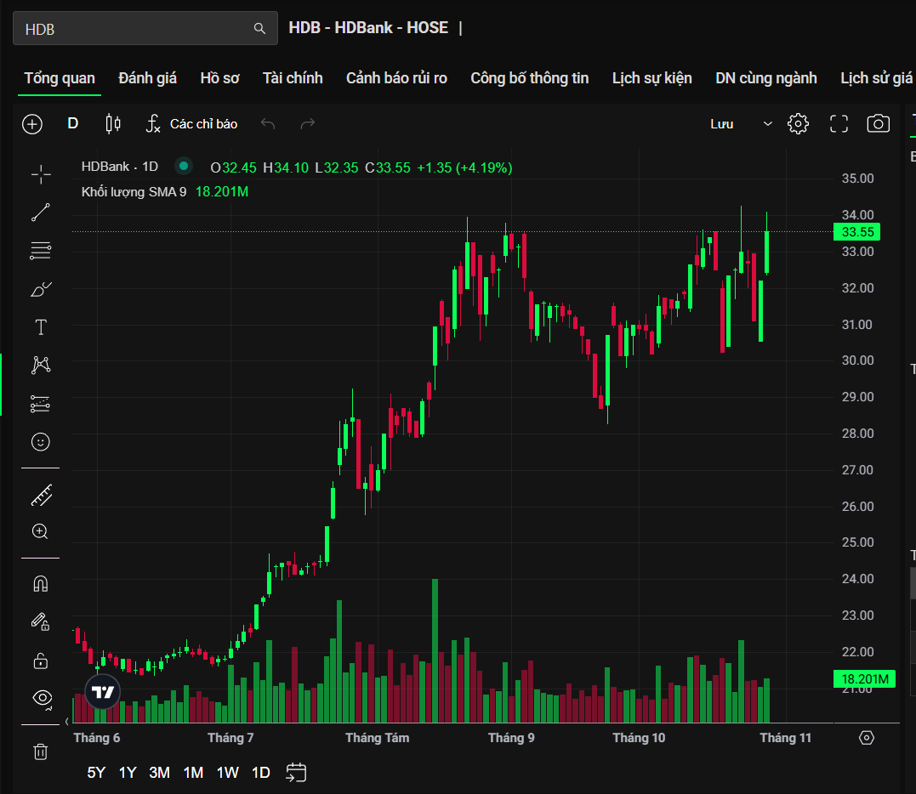Open the Cảnh báo rủi ro tab
Screen dimensions: 916x794
(x=396, y=78)
